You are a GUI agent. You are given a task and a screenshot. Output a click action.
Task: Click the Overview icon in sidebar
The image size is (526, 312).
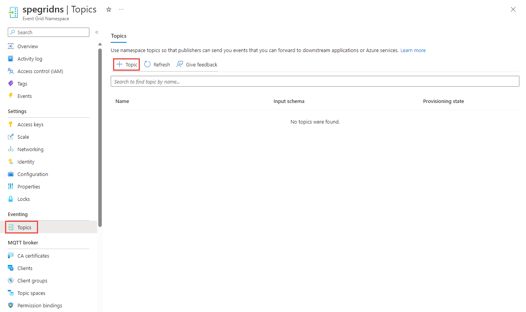tap(11, 46)
